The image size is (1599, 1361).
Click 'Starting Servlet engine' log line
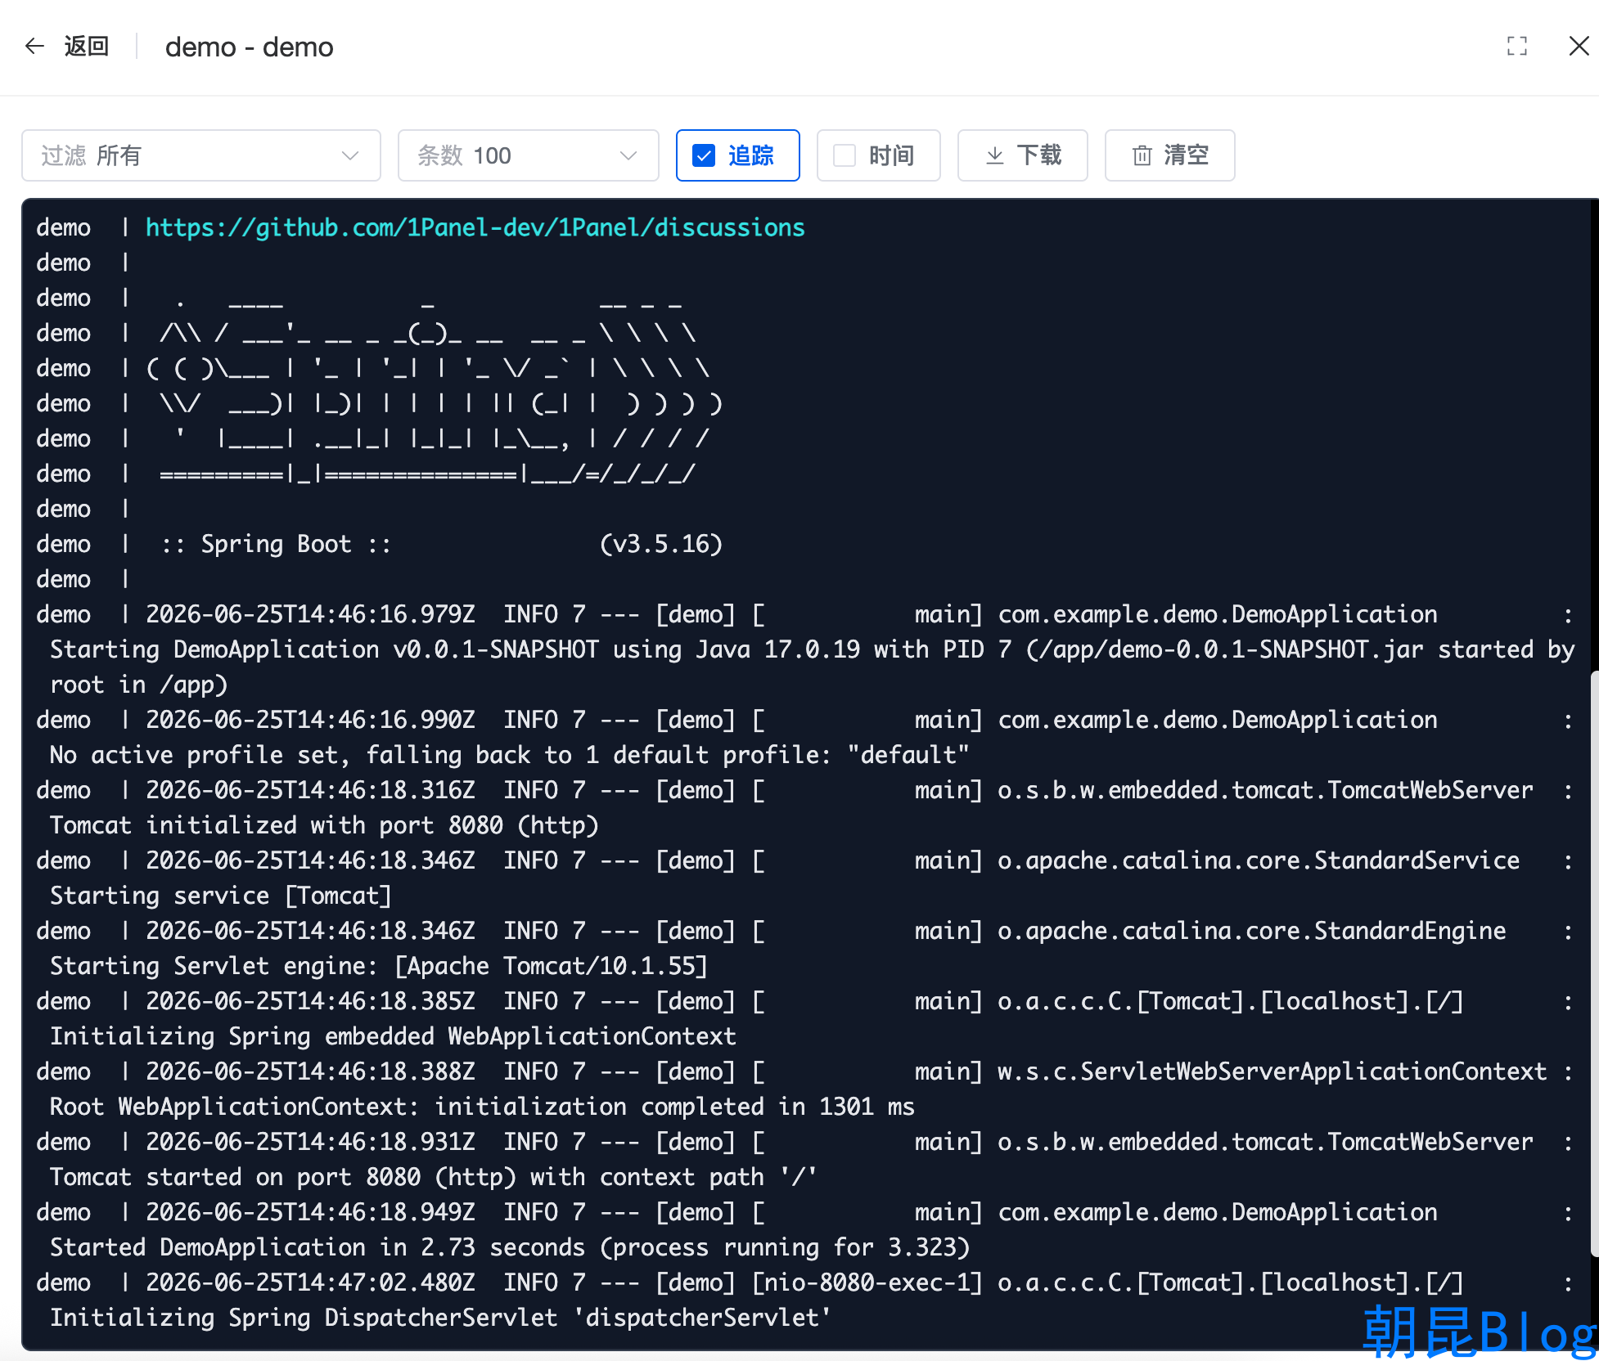click(x=379, y=966)
